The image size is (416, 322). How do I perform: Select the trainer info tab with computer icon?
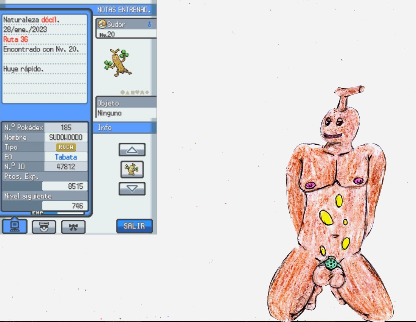[x=15, y=227]
